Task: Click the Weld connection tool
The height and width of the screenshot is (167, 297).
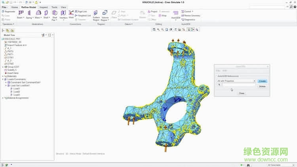Action: click(x=71, y=14)
